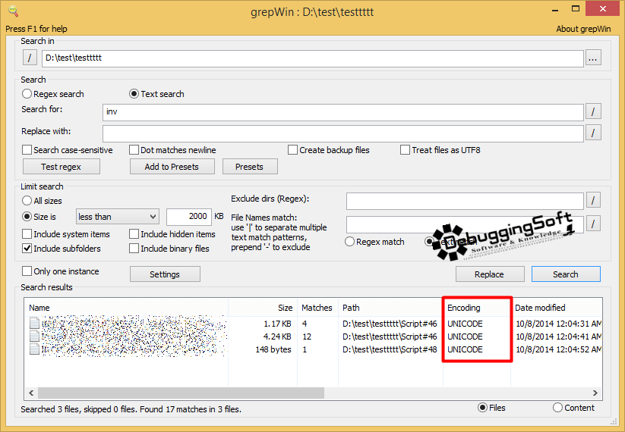Open browse folder ellipsis button
The width and height of the screenshot is (625, 432).
tap(593, 58)
